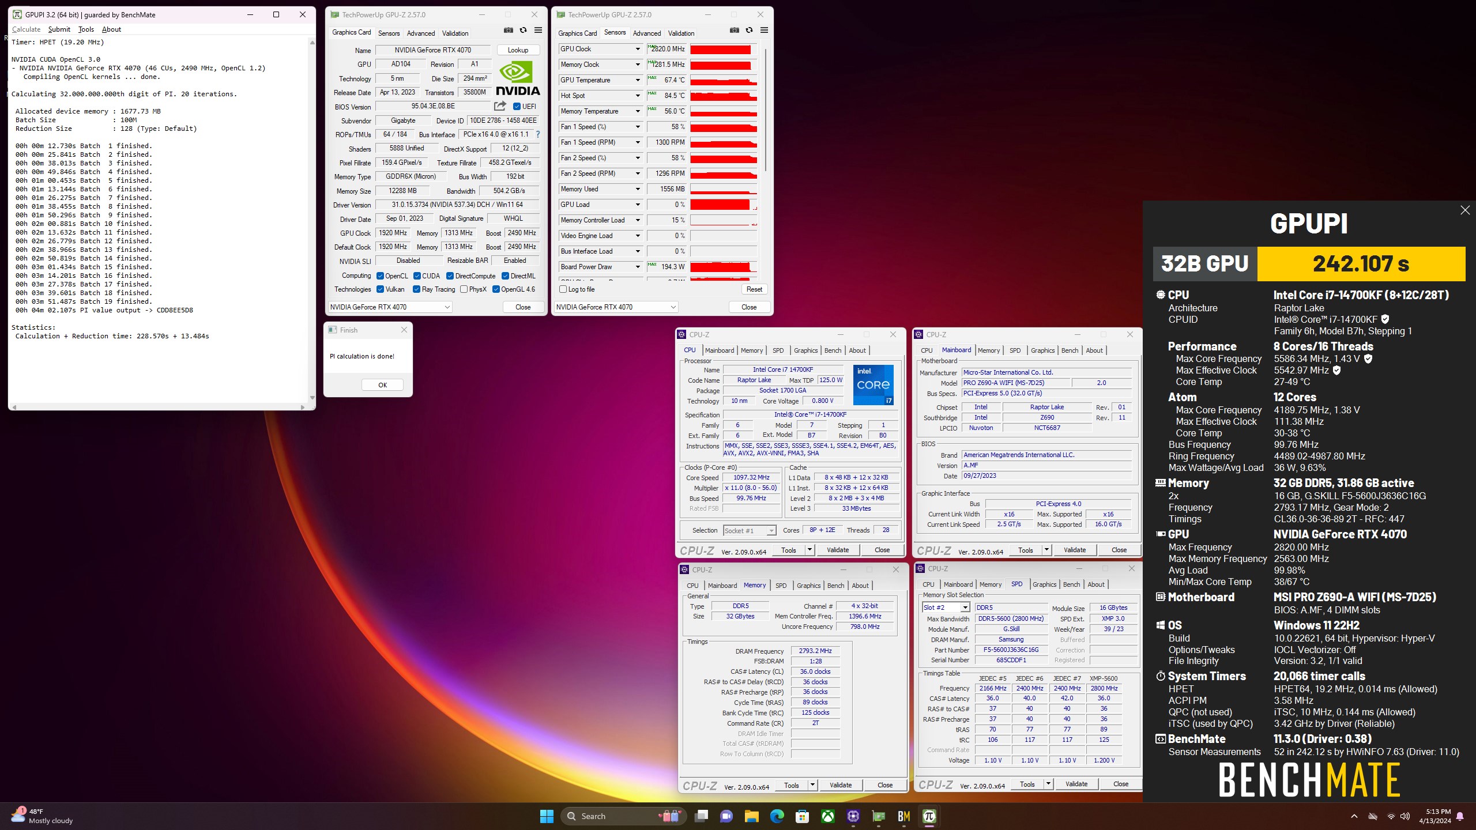Open hamburger menu in GPU-Z Graphics Card window
Image resolution: width=1476 pixels, height=830 pixels.
pos(538,30)
